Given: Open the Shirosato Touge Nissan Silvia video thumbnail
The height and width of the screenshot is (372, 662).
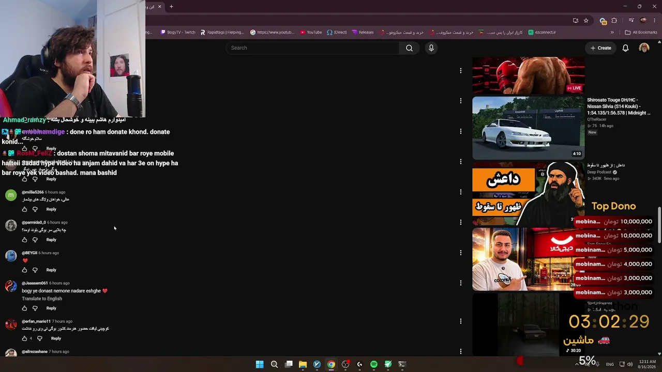Looking at the screenshot, I should coord(528,128).
